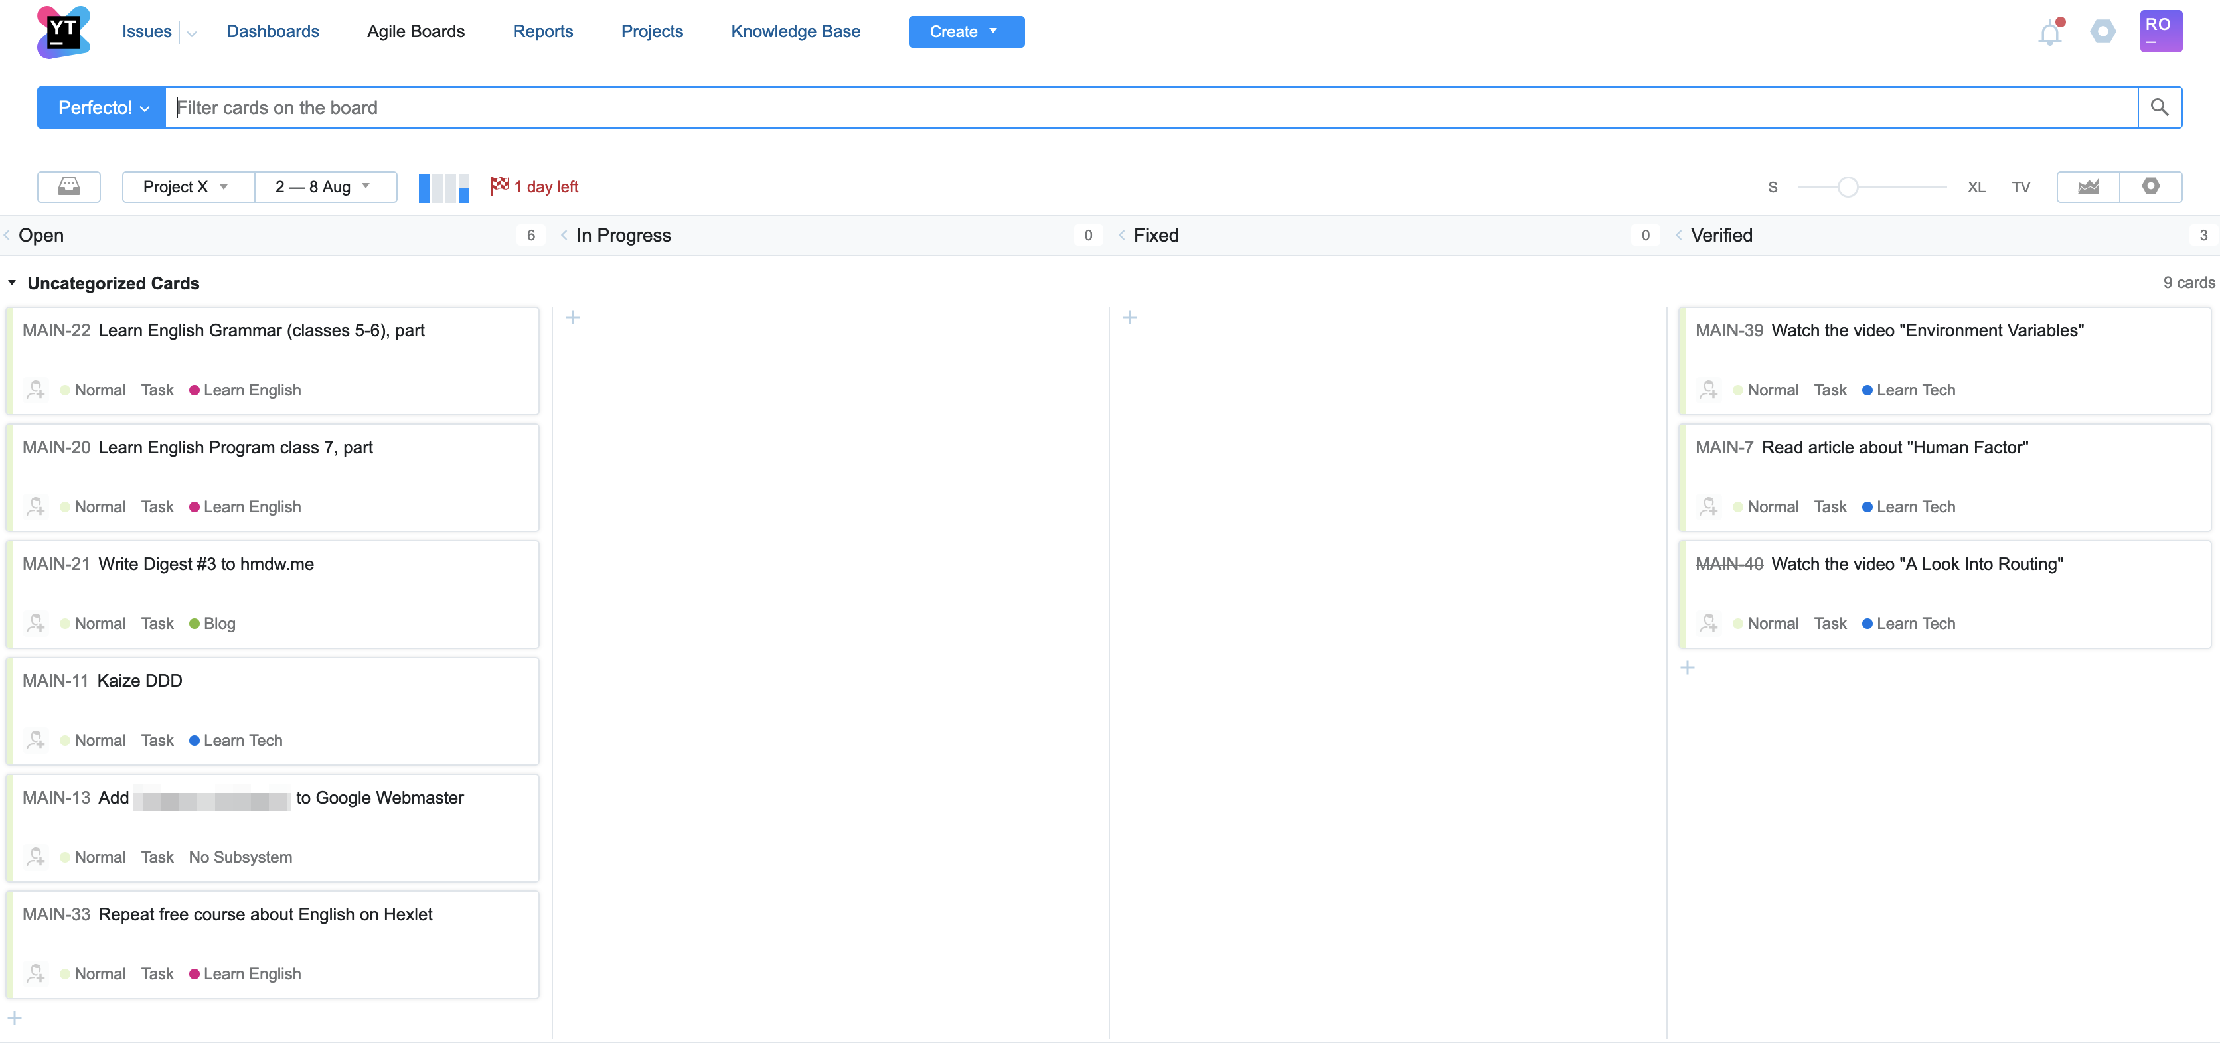Open the Project X filter dropdown
This screenshot has width=2220, height=1063.
click(x=185, y=185)
